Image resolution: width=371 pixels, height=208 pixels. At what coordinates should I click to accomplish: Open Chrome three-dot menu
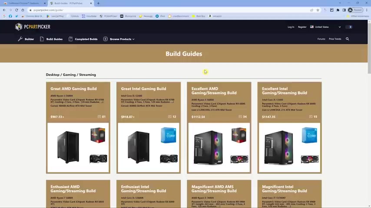click(x=367, y=10)
